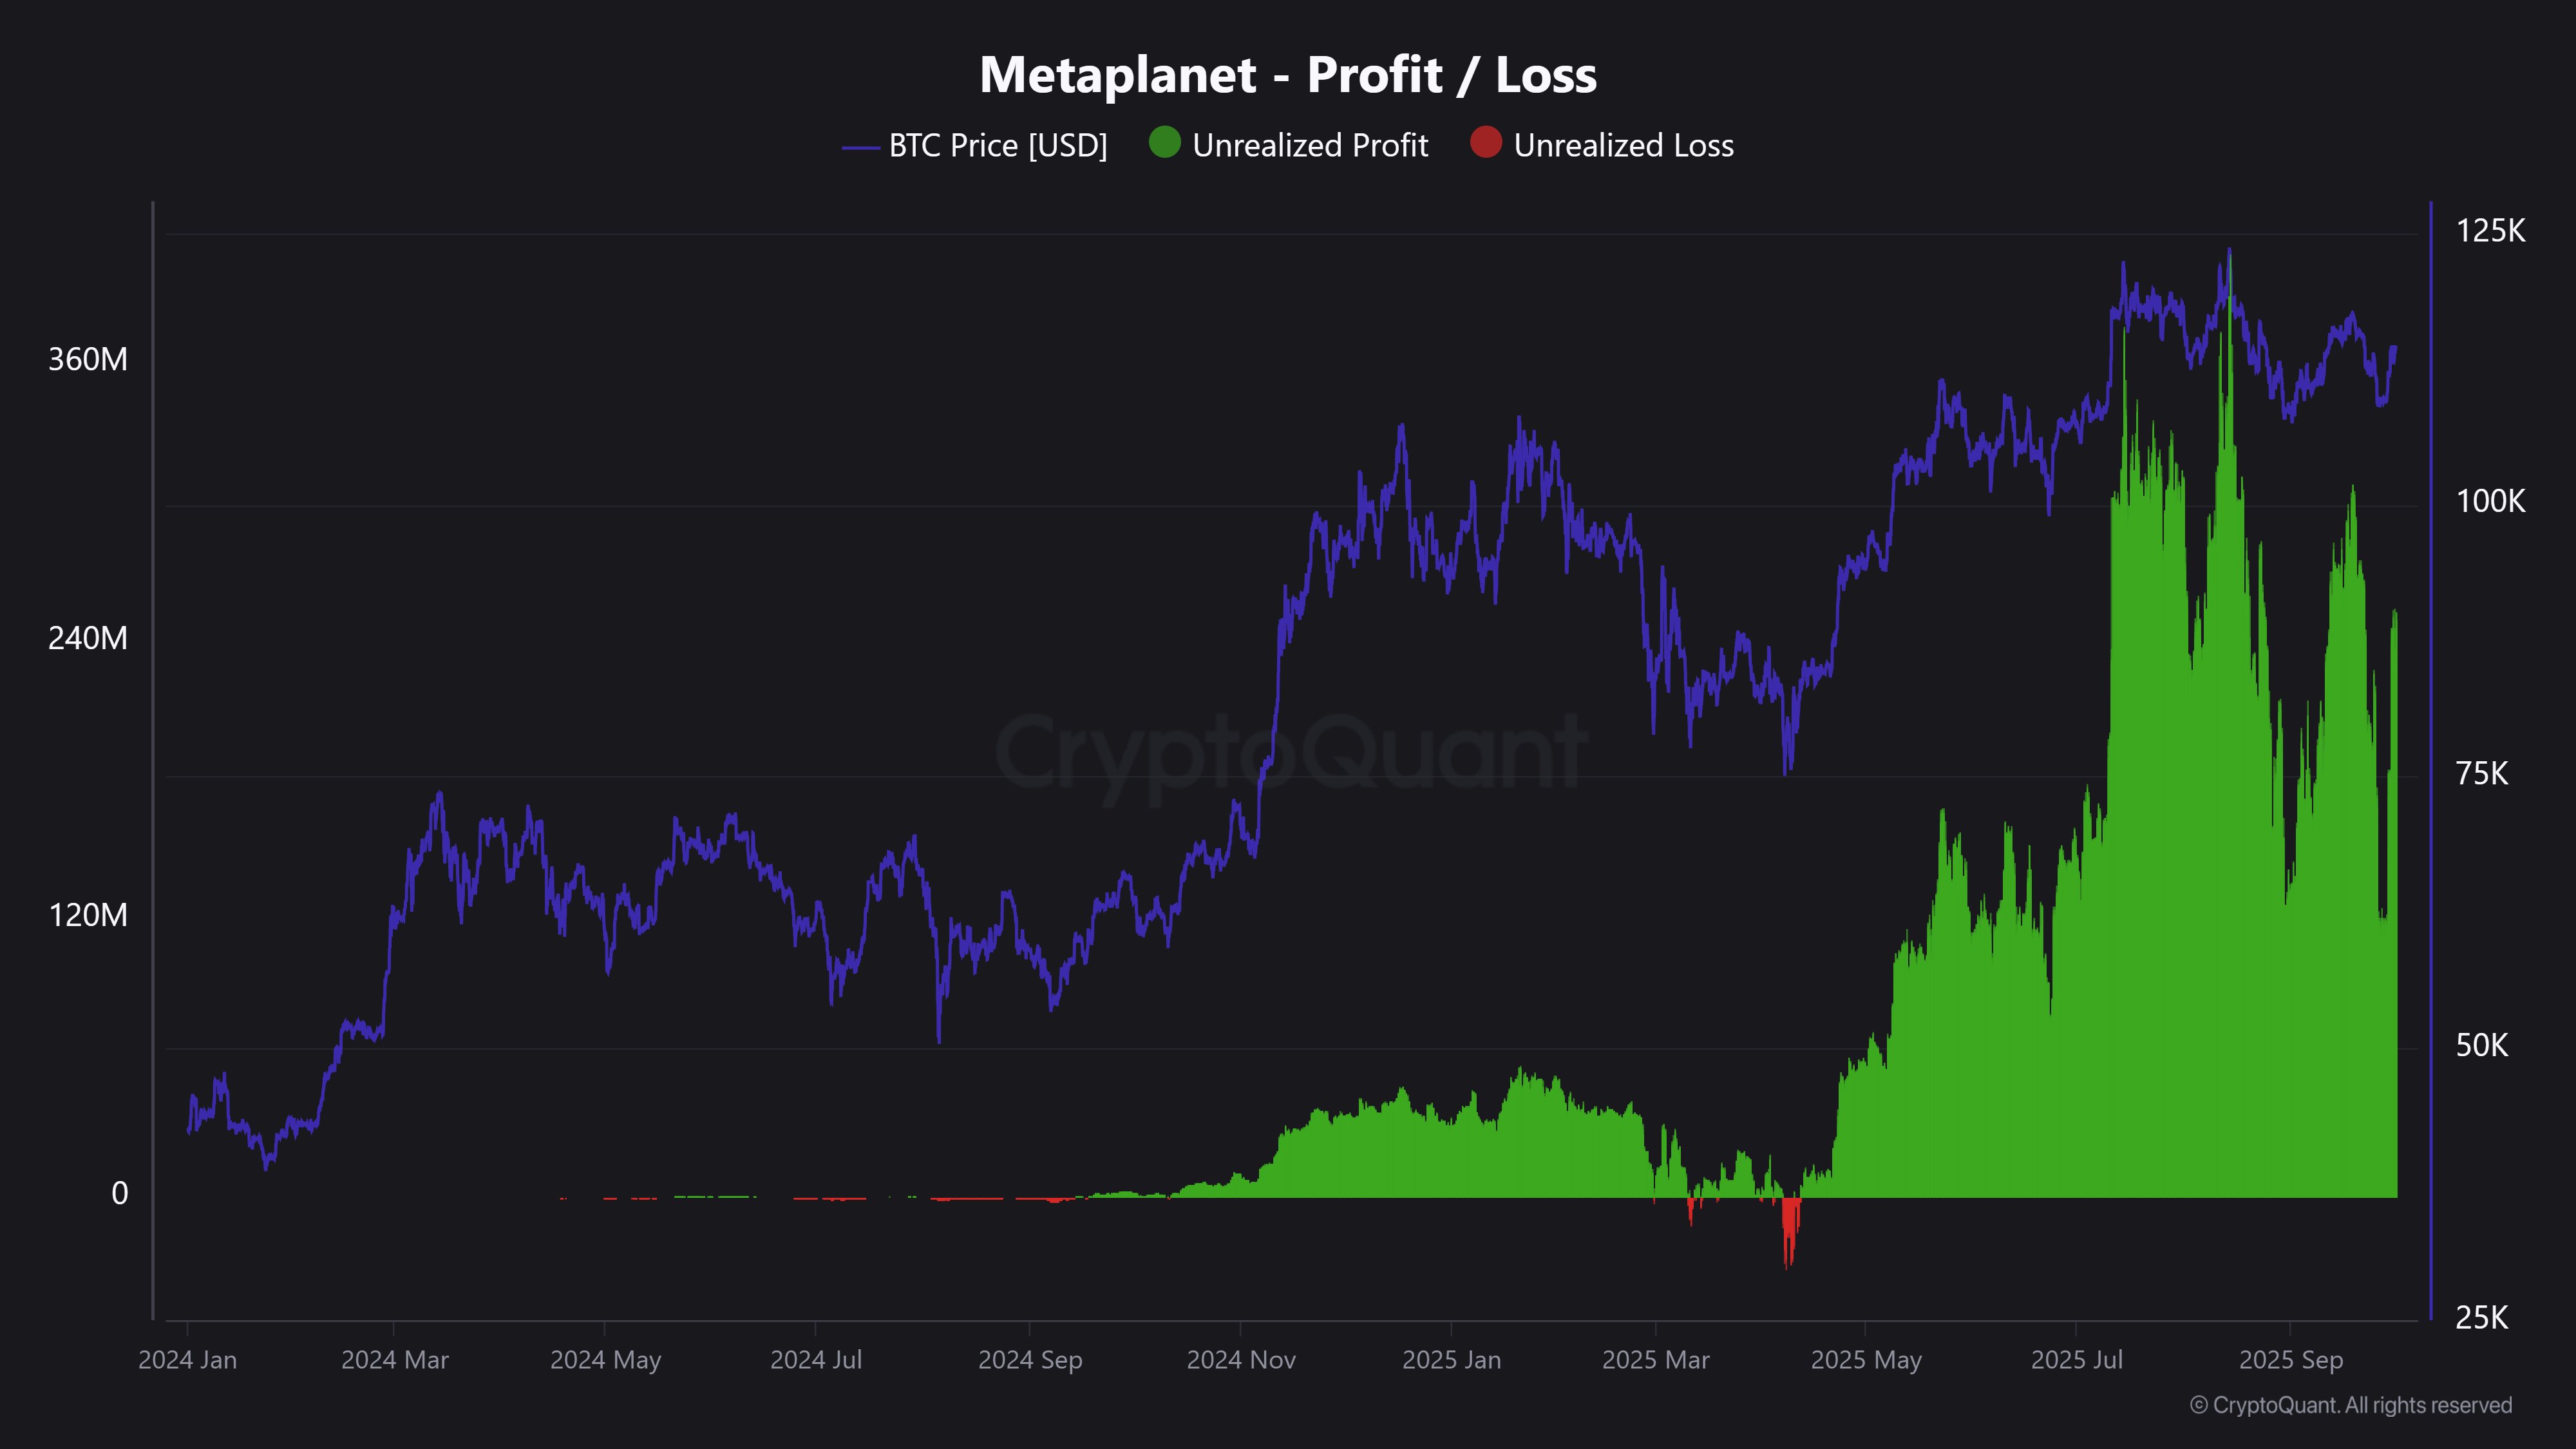Select the 2025 Mar x-axis label

[x=1656, y=1360]
